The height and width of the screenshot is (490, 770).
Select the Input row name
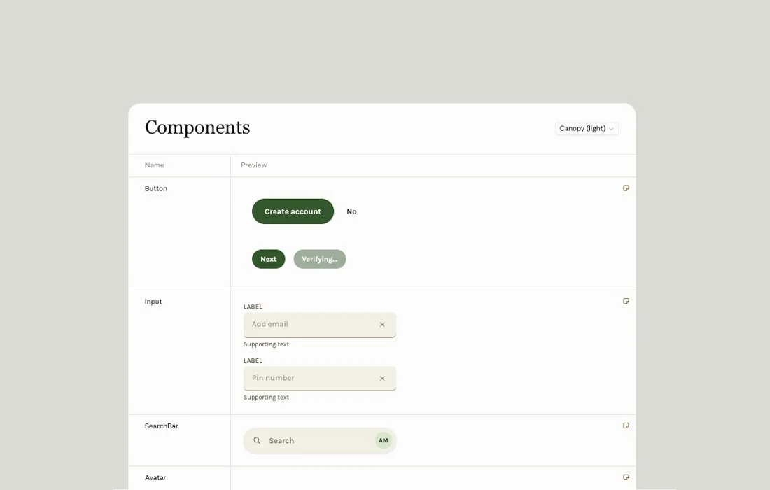(153, 302)
